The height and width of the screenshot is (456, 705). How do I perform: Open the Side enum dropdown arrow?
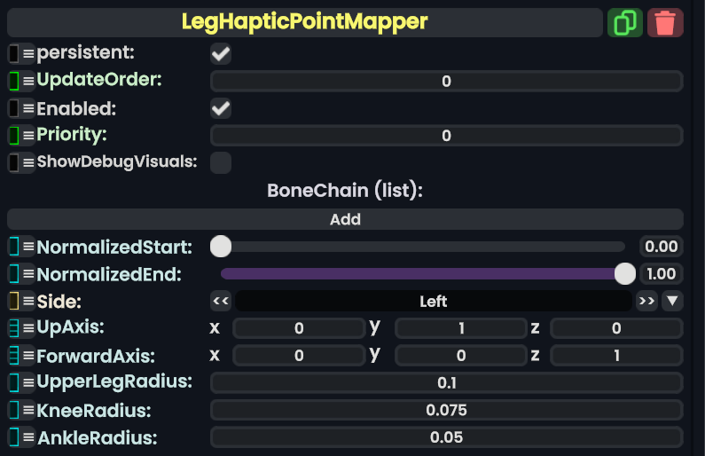click(x=674, y=301)
